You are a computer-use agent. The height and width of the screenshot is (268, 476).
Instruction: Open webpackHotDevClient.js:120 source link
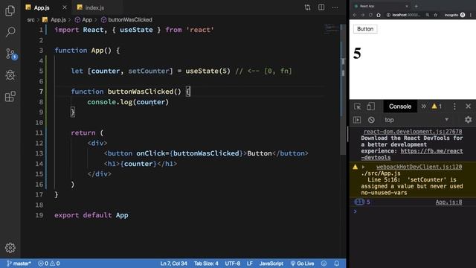coord(419,167)
